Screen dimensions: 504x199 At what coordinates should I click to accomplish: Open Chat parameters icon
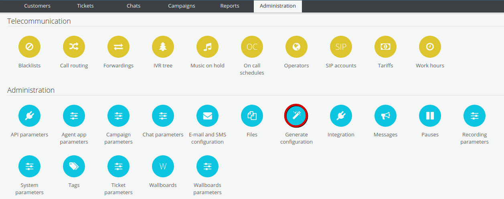coord(163,116)
